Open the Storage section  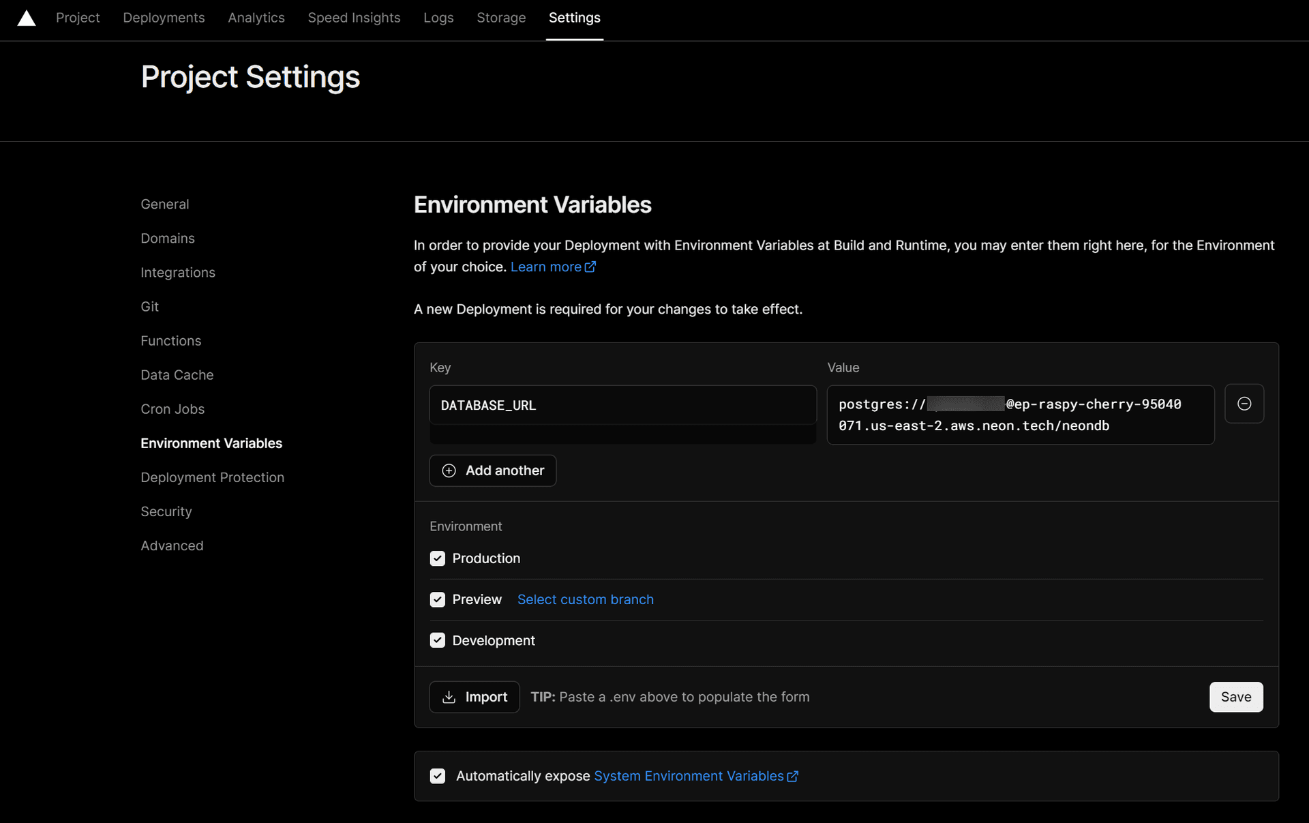click(x=501, y=18)
